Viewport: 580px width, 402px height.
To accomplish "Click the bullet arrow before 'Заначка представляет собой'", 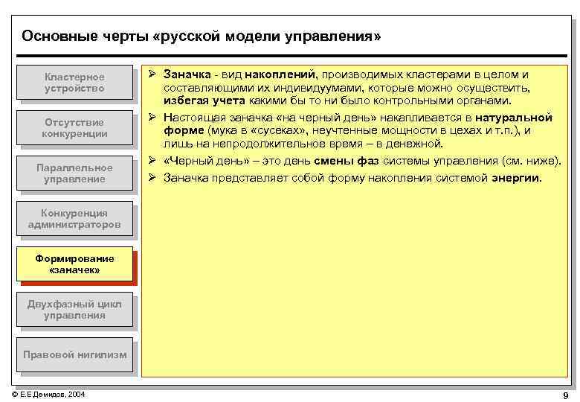I will click(152, 177).
